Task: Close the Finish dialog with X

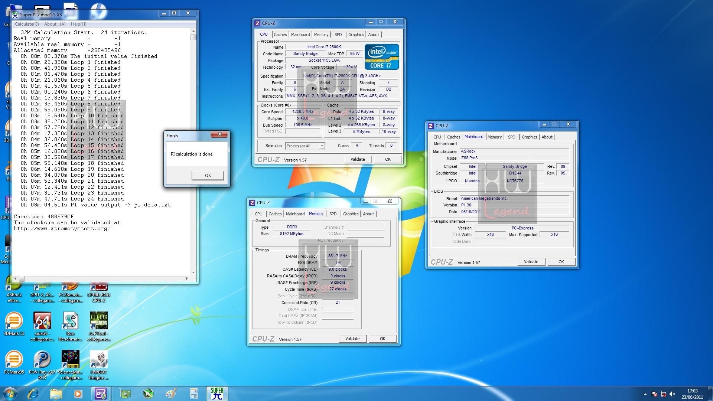Action: (219, 134)
